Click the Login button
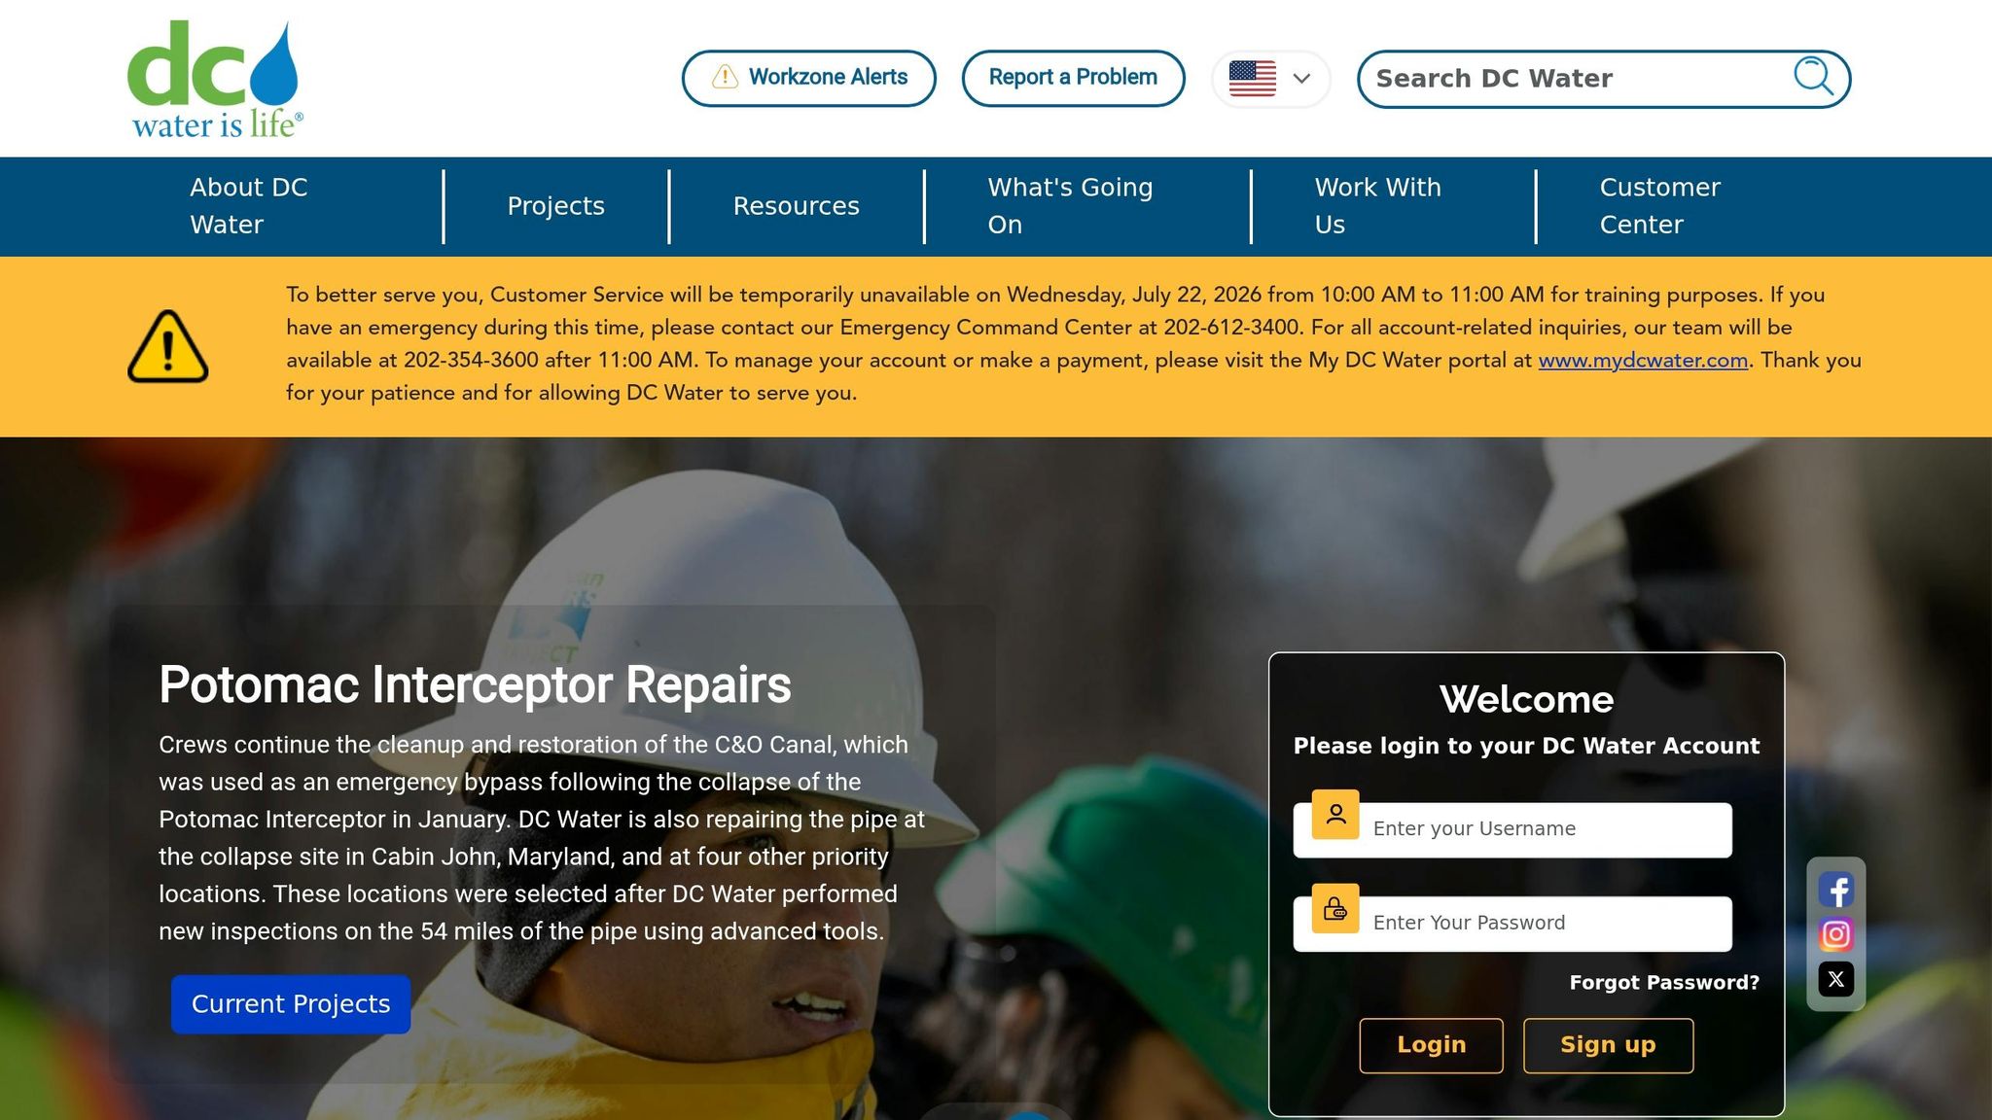The height and width of the screenshot is (1120, 1992). coord(1432,1045)
